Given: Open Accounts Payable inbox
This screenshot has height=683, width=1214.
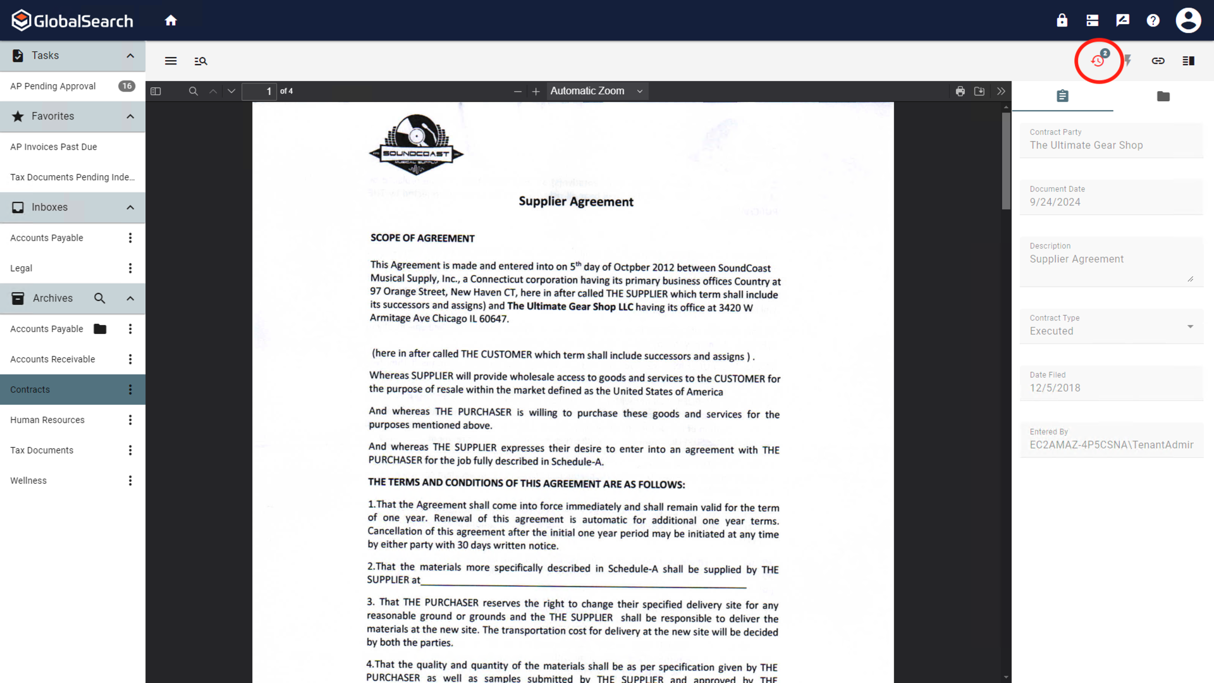Looking at the screenshot, I should (46, 238).
